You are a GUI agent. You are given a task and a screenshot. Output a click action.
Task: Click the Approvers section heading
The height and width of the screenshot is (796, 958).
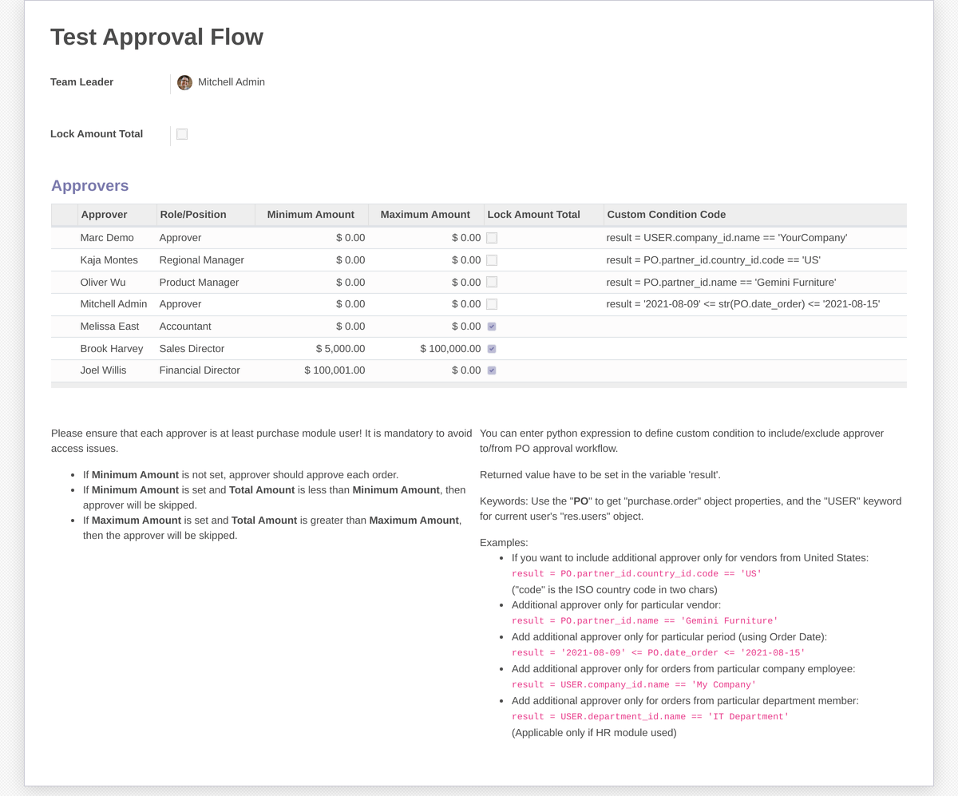89,185
